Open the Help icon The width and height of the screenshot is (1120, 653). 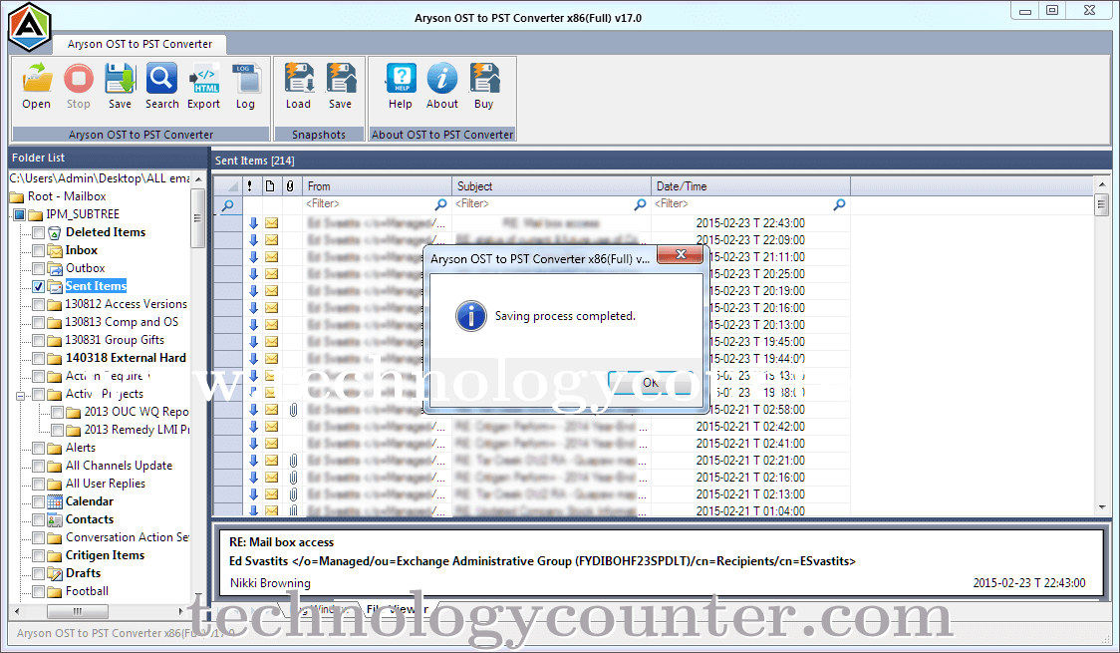401,79
